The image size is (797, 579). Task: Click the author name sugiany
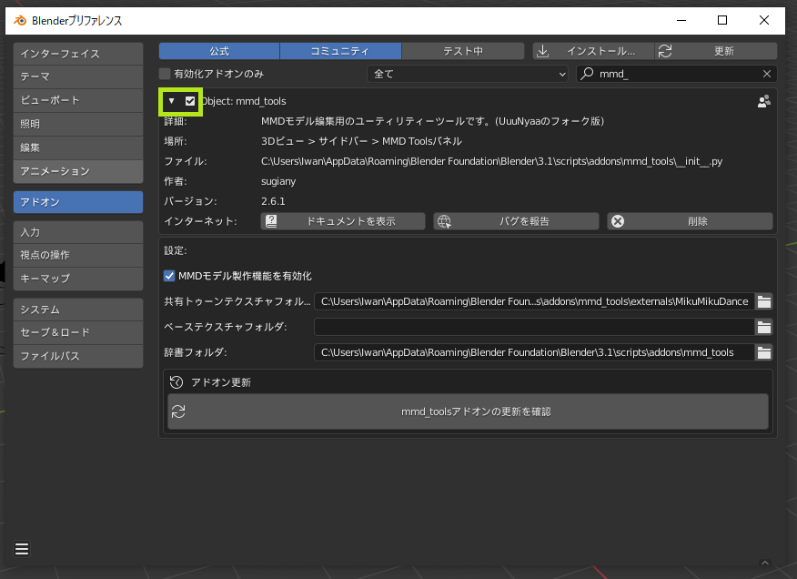[x=278, y=182]
